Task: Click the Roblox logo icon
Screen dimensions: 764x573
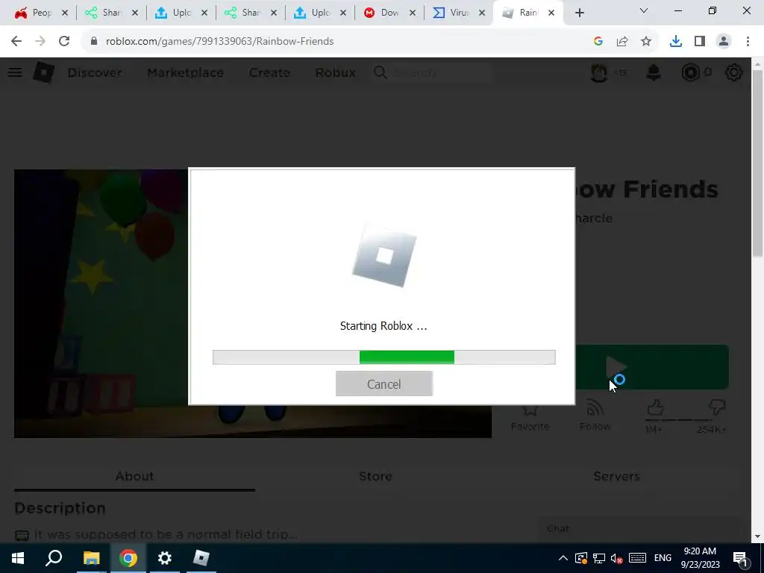Action: (x=44, y=72)
